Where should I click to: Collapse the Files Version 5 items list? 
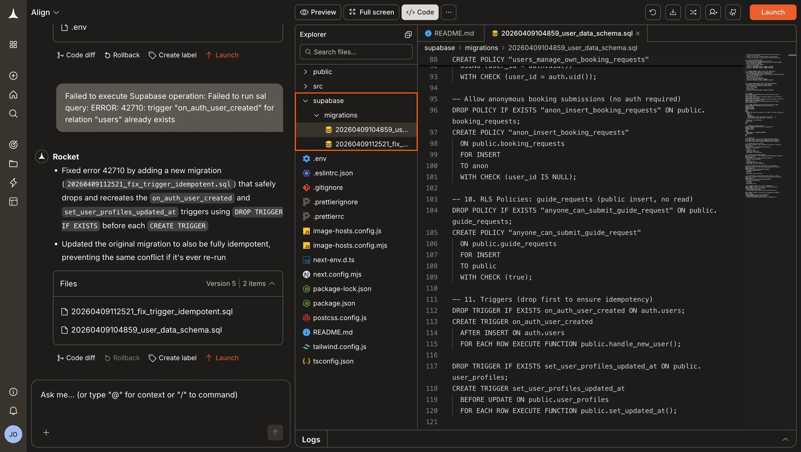(272, 283)
